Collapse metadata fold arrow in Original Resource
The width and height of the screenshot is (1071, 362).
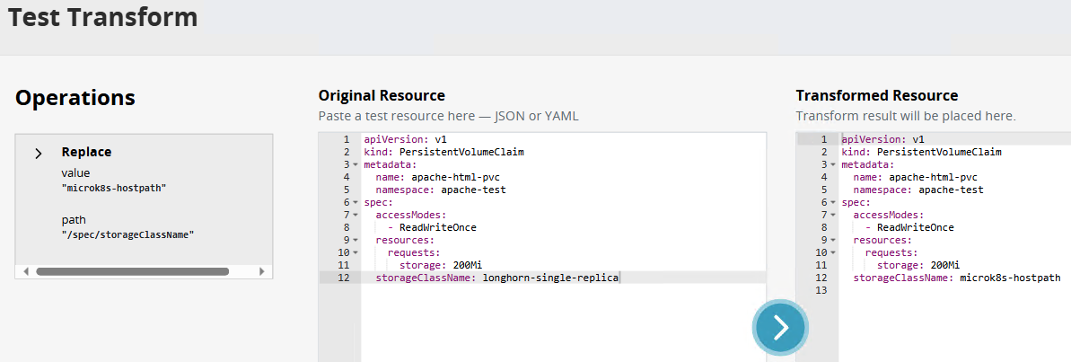[356, 165]
